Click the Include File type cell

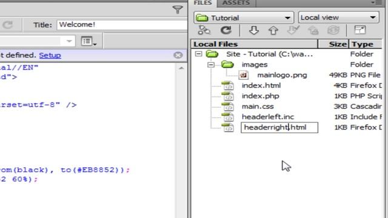tap(366, 117)
